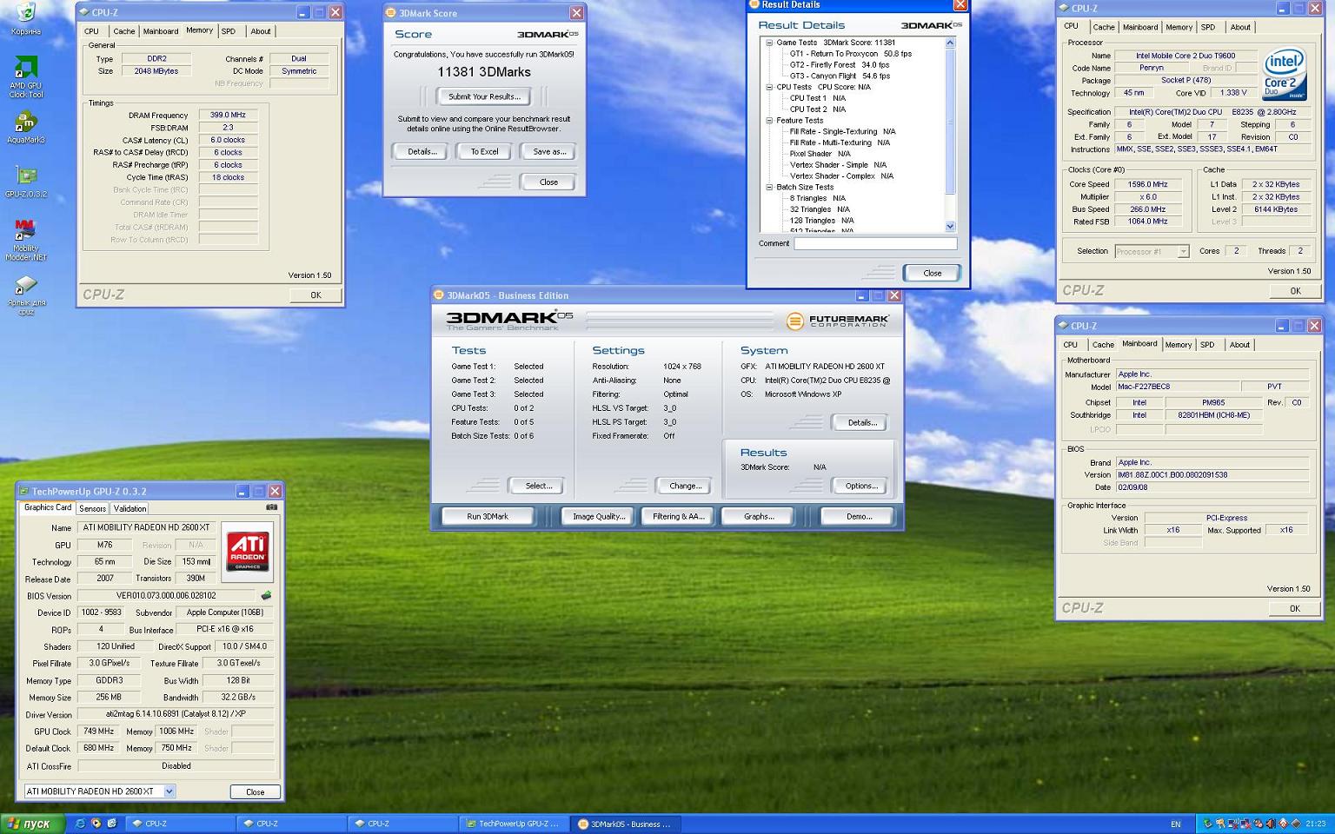Click the first system tray icon
The height and width of the screenshot is (834, 1335).
pyautogui.click(x=1208, y=824)
